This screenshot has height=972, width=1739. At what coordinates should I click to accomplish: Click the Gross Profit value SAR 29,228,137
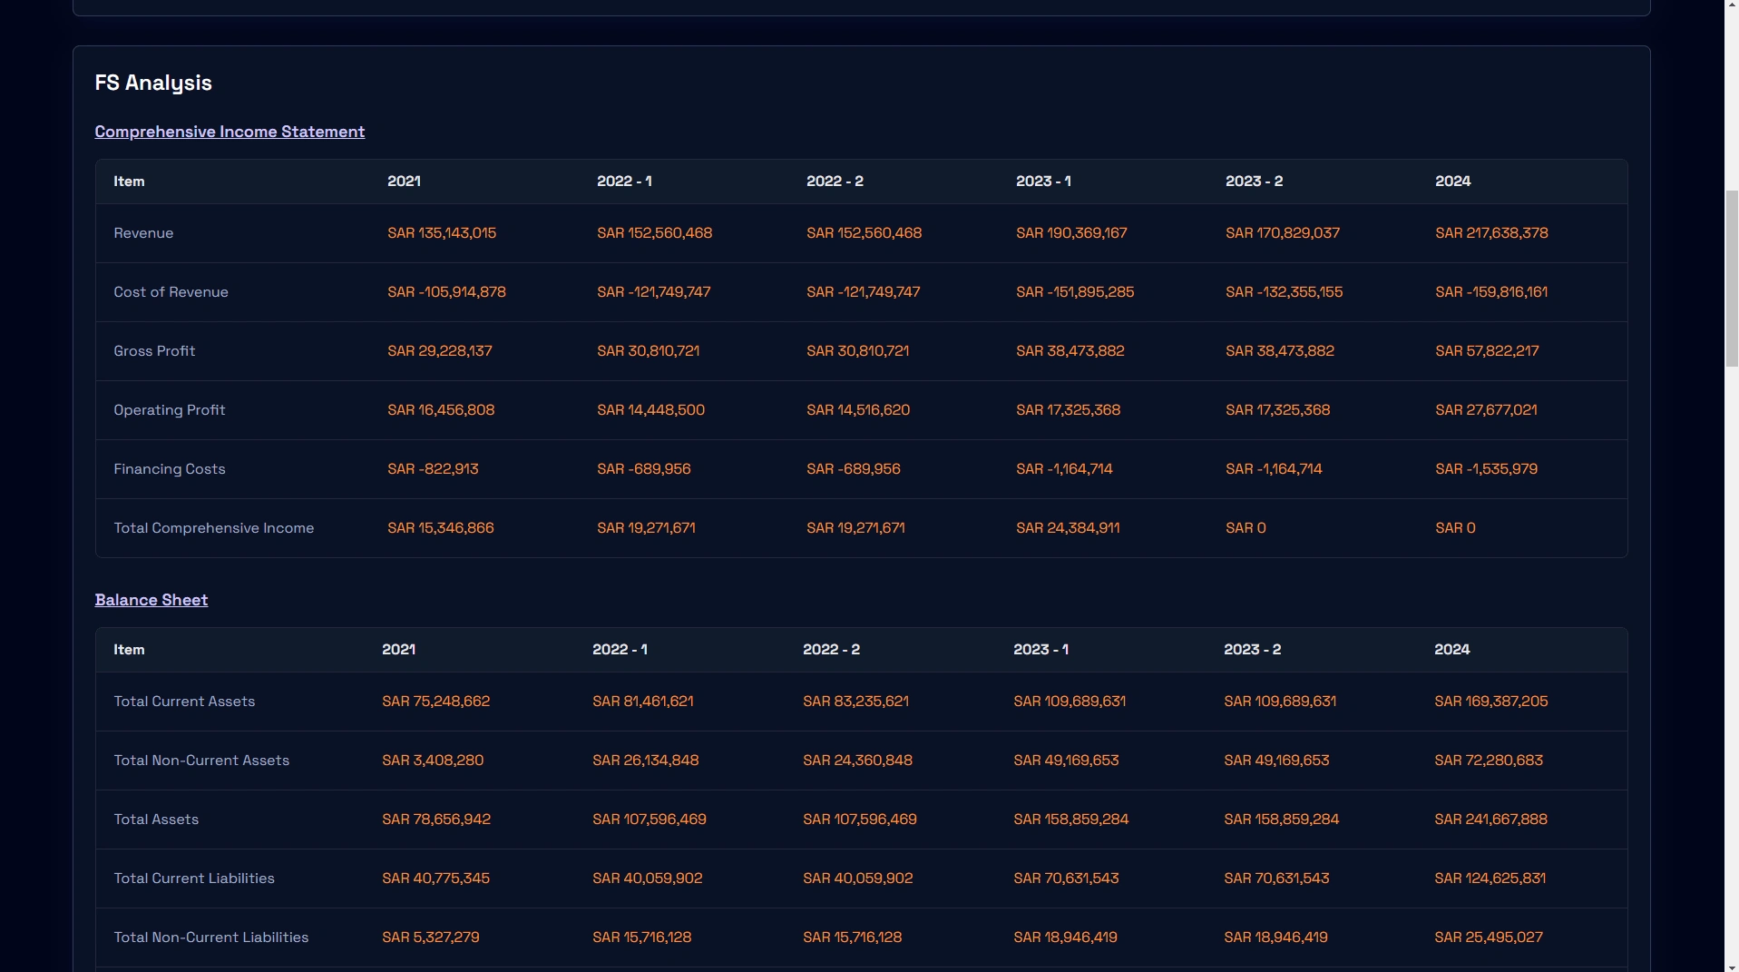pyautogui.click(x=440, y=351)
